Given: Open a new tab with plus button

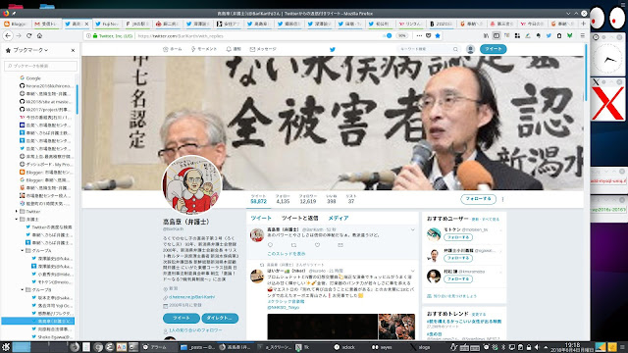Looking at the screenshot, I should (x=583, y=24).
